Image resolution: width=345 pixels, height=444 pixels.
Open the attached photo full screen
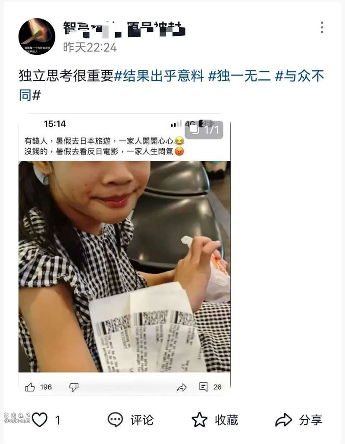124,255
